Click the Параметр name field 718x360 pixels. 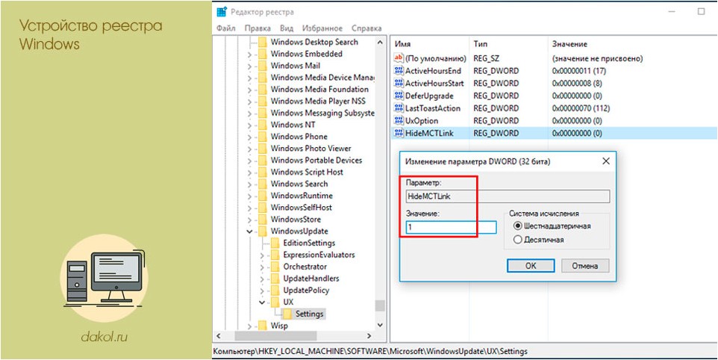coord(508,196)
